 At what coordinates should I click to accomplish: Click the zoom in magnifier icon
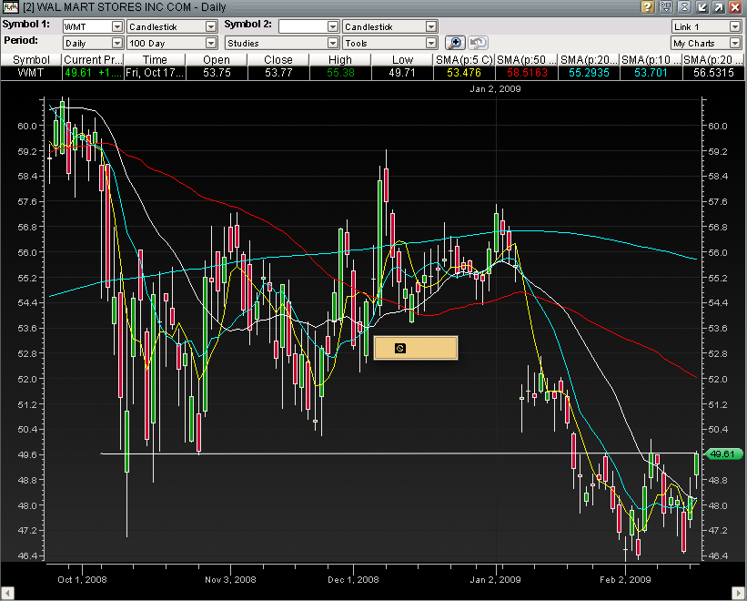tap(455, 43)
